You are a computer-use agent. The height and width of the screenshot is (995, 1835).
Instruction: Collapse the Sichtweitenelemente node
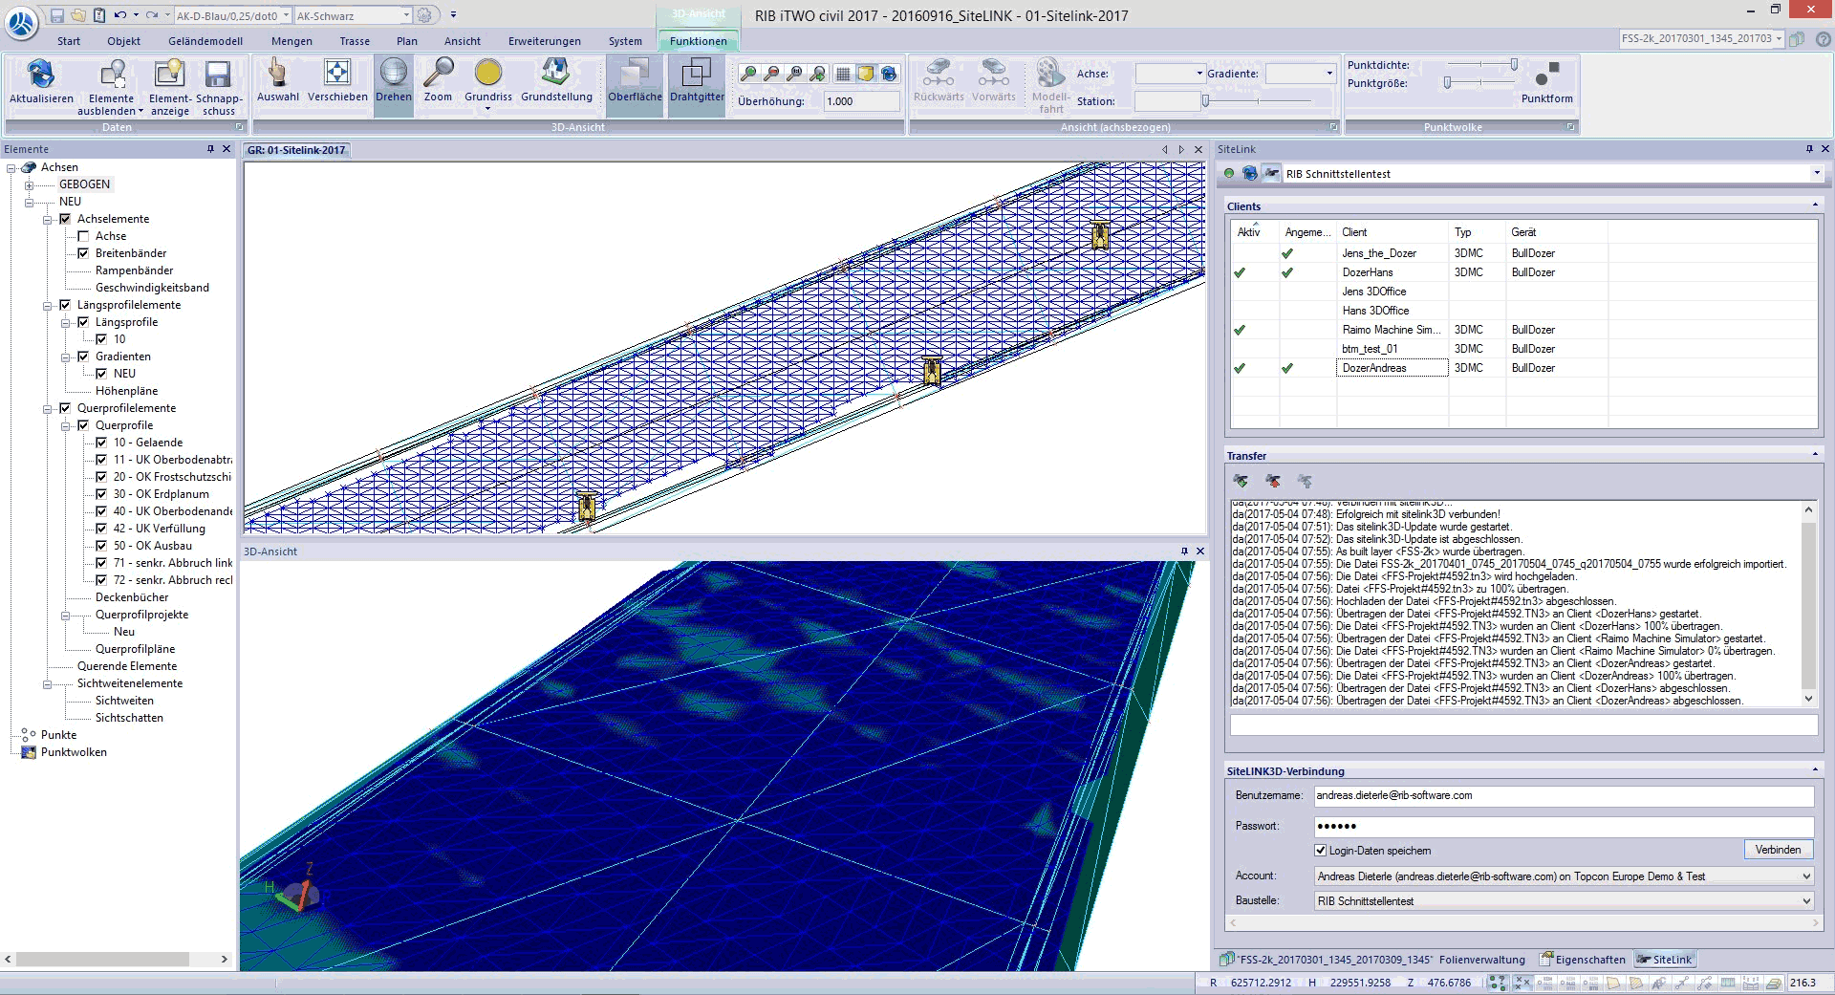(47, 684)
